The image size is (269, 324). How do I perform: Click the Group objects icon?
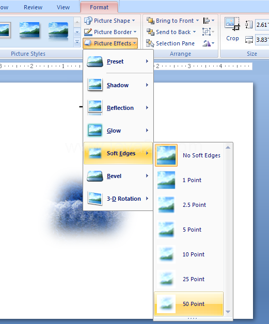[209, 32]
